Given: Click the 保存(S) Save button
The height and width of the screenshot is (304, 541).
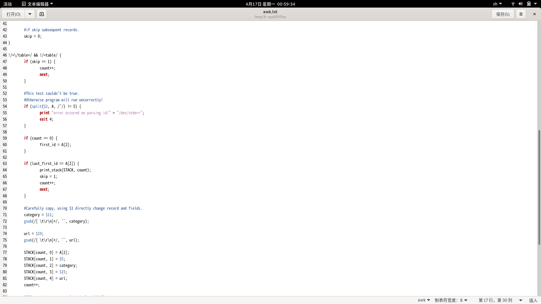Looking at the screenshot, I should point(503,14).
